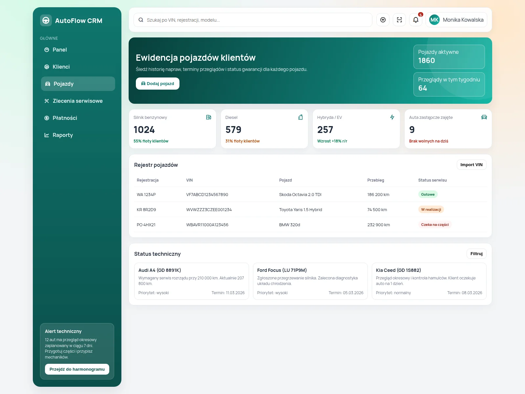The height and width of the screenshot is (394, 525).
Task: Click registration PO 4HX21
Action: [x=146, y=225]
